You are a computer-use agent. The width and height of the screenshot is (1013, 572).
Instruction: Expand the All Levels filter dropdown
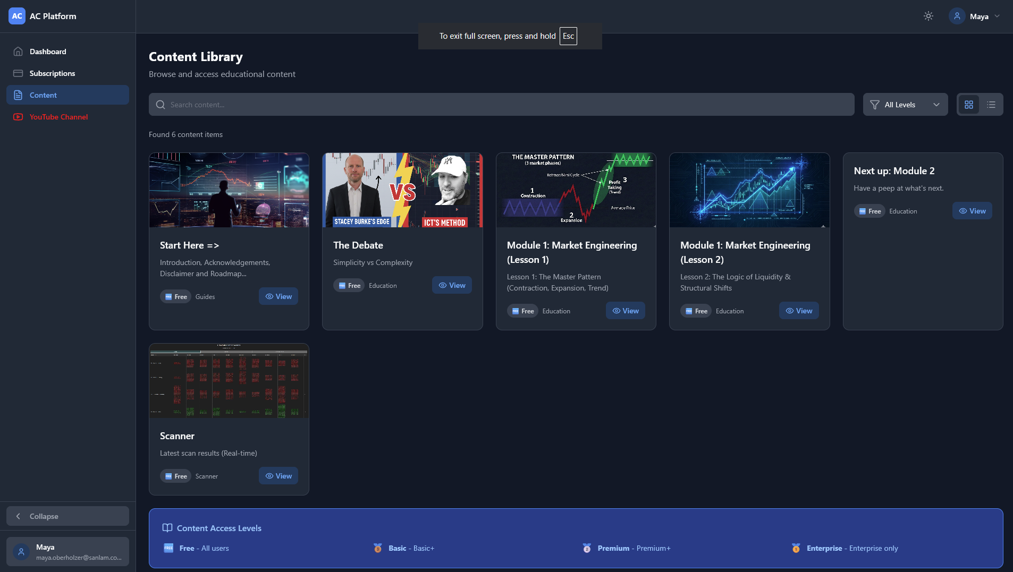click(905, 105)
